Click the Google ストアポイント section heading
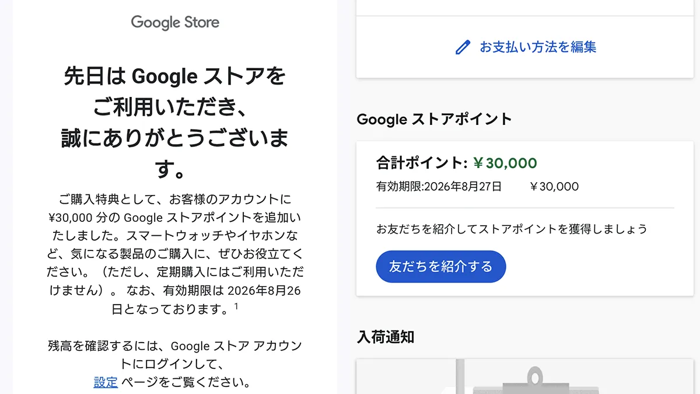Image resolution: width=700 pixels, height=394 pixels. click(434, 119)
